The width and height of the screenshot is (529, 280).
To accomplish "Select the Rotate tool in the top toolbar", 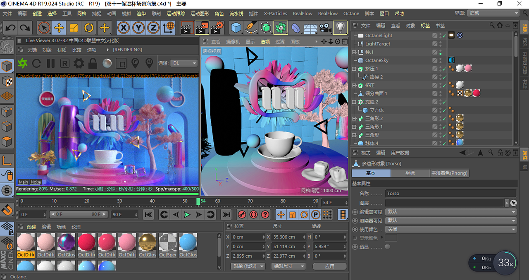I will [x=89, y=28].
